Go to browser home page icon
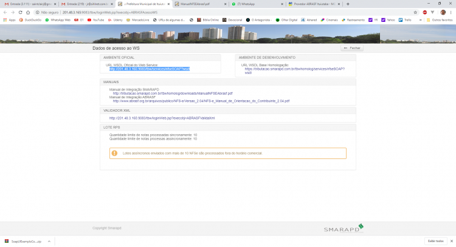456x247 pixels. [28, 13]
